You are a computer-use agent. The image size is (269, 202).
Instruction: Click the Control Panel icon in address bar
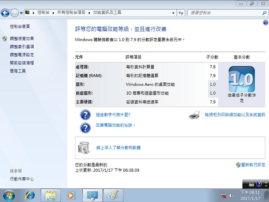(x=27, y=12)
